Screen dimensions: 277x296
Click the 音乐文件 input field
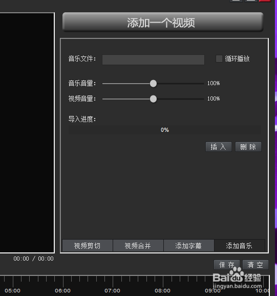tap(153, 60)
